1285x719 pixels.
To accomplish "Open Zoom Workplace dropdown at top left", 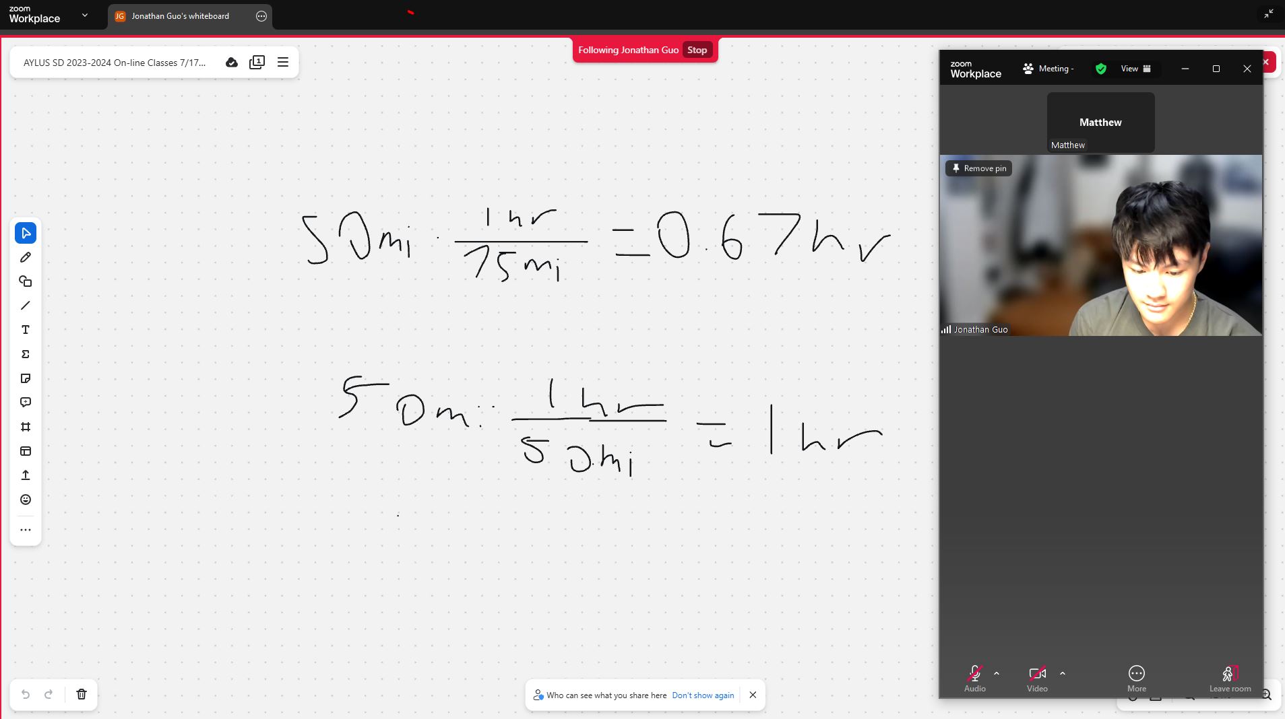I will pos(84,15).
